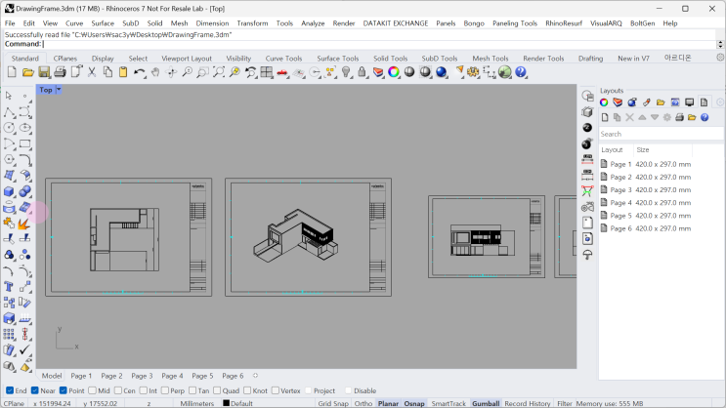Open Help with the blue question mark toolbar icon
This screenshot has height=408, width=726.
521,72
